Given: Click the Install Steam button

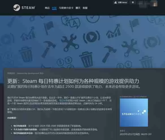Looking at the screenshot, I should point(121,3).
